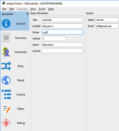Open the File menu

point(4,9)
